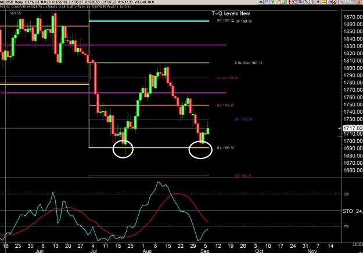Click the blue '1729.79' level label
The height and width of the screenshot is (253, 363).
[x=243, y=120]
